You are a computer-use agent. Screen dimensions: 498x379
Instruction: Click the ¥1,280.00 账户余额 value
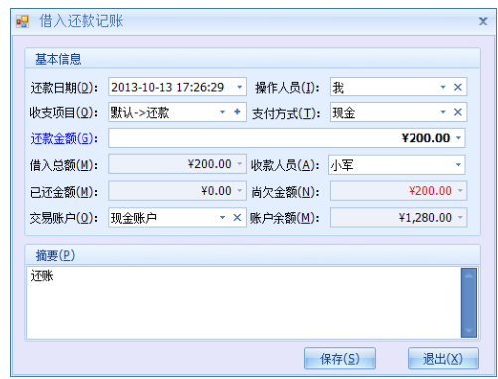tap(425, 218)
